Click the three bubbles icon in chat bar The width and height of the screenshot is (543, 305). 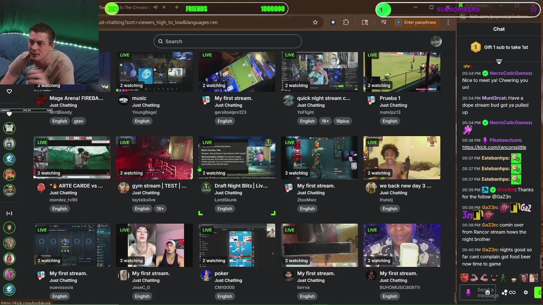pyautogui.click(x=504, y=292)
